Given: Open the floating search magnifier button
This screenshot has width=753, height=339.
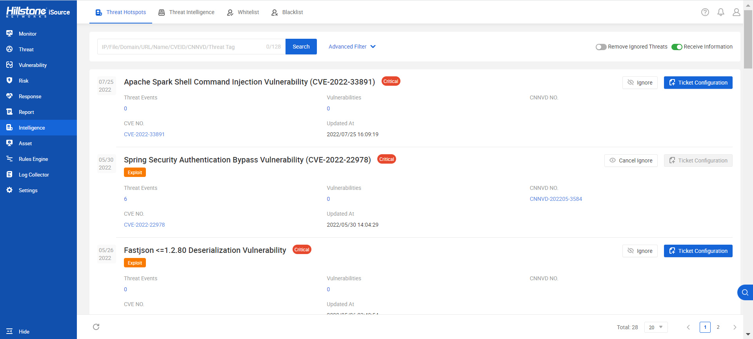Looking at the screenshot, I should [745, 292].
